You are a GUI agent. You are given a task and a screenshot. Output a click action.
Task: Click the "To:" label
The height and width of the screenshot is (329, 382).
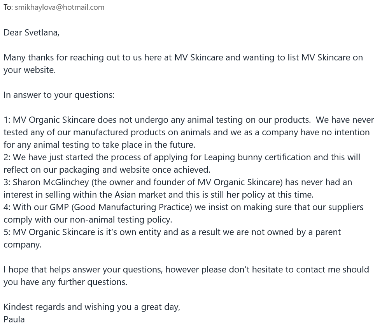coord(8,7)
